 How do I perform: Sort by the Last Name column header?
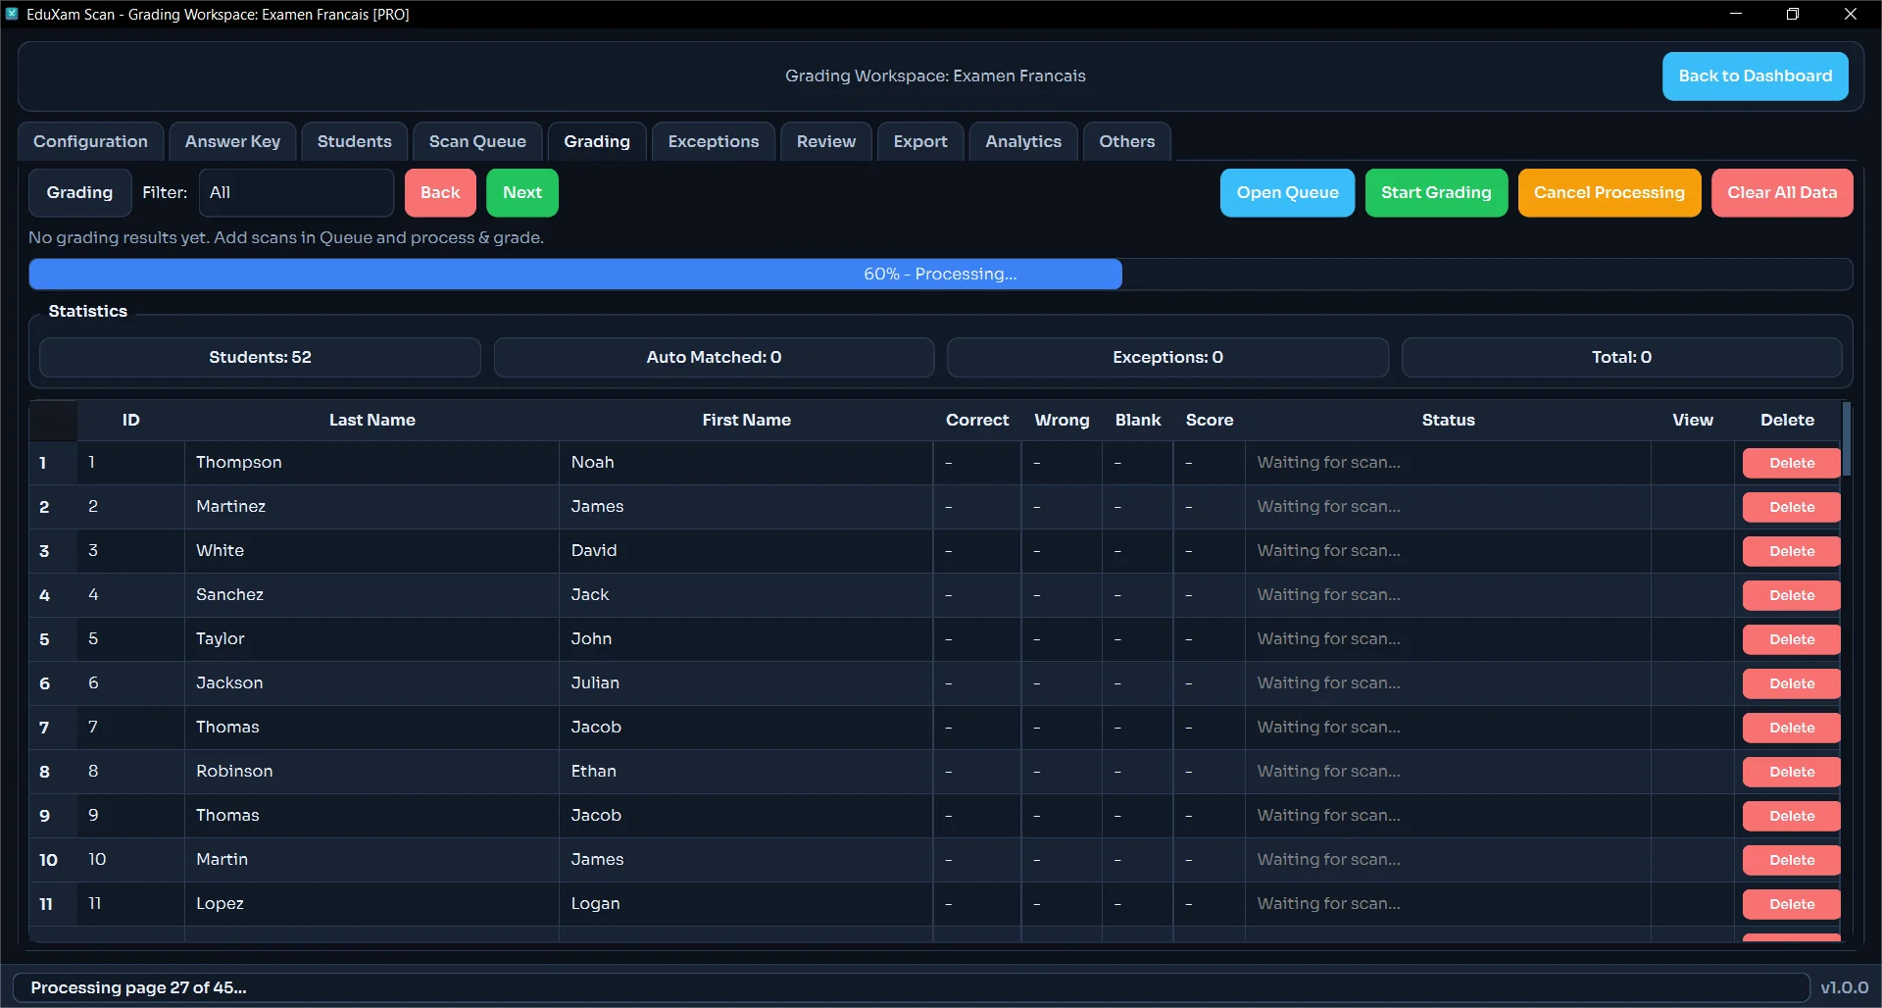(x=371, y=420)
